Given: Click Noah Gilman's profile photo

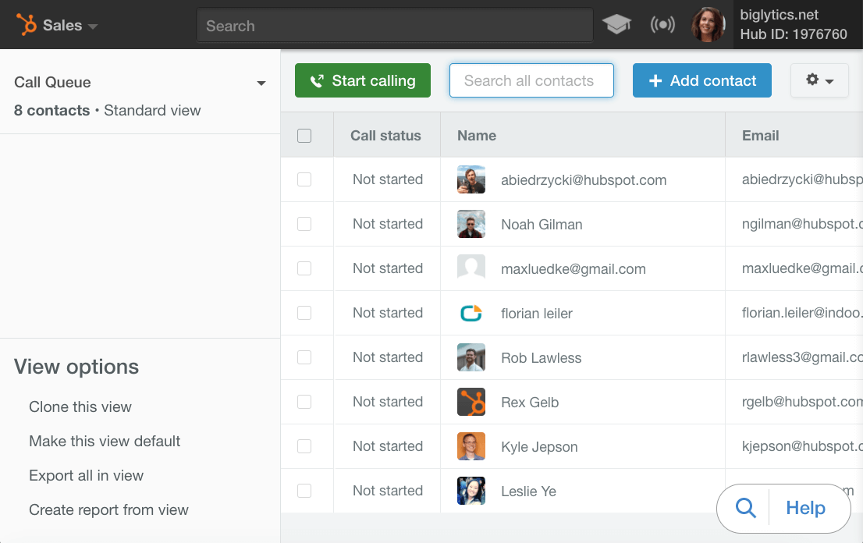Looking at the screenshot, I should (x=471, y=225).
